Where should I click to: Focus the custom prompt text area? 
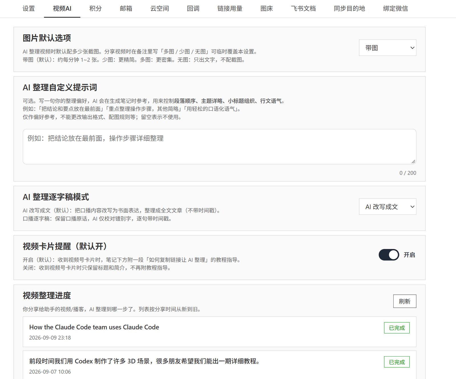click(x=219, y=147)
